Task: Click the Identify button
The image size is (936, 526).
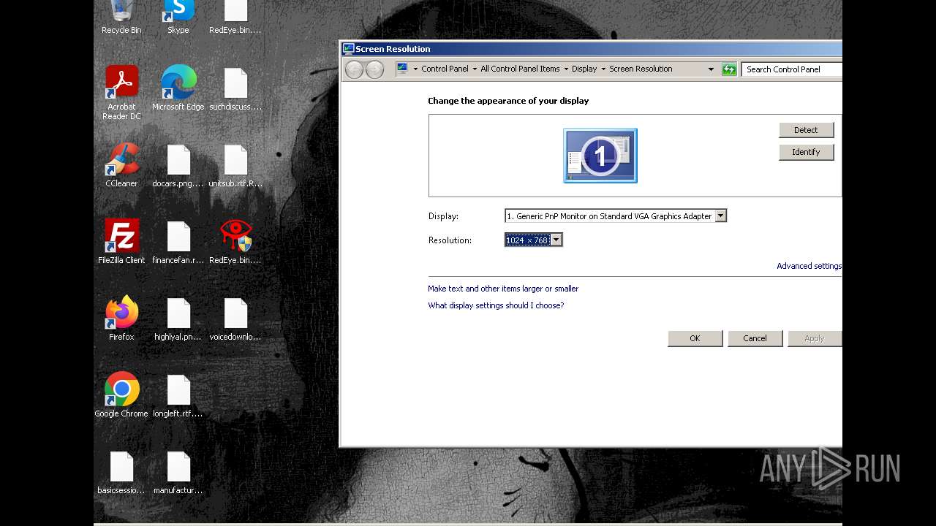Action: 806,152
